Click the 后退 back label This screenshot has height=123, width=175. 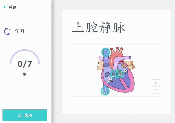13,7
